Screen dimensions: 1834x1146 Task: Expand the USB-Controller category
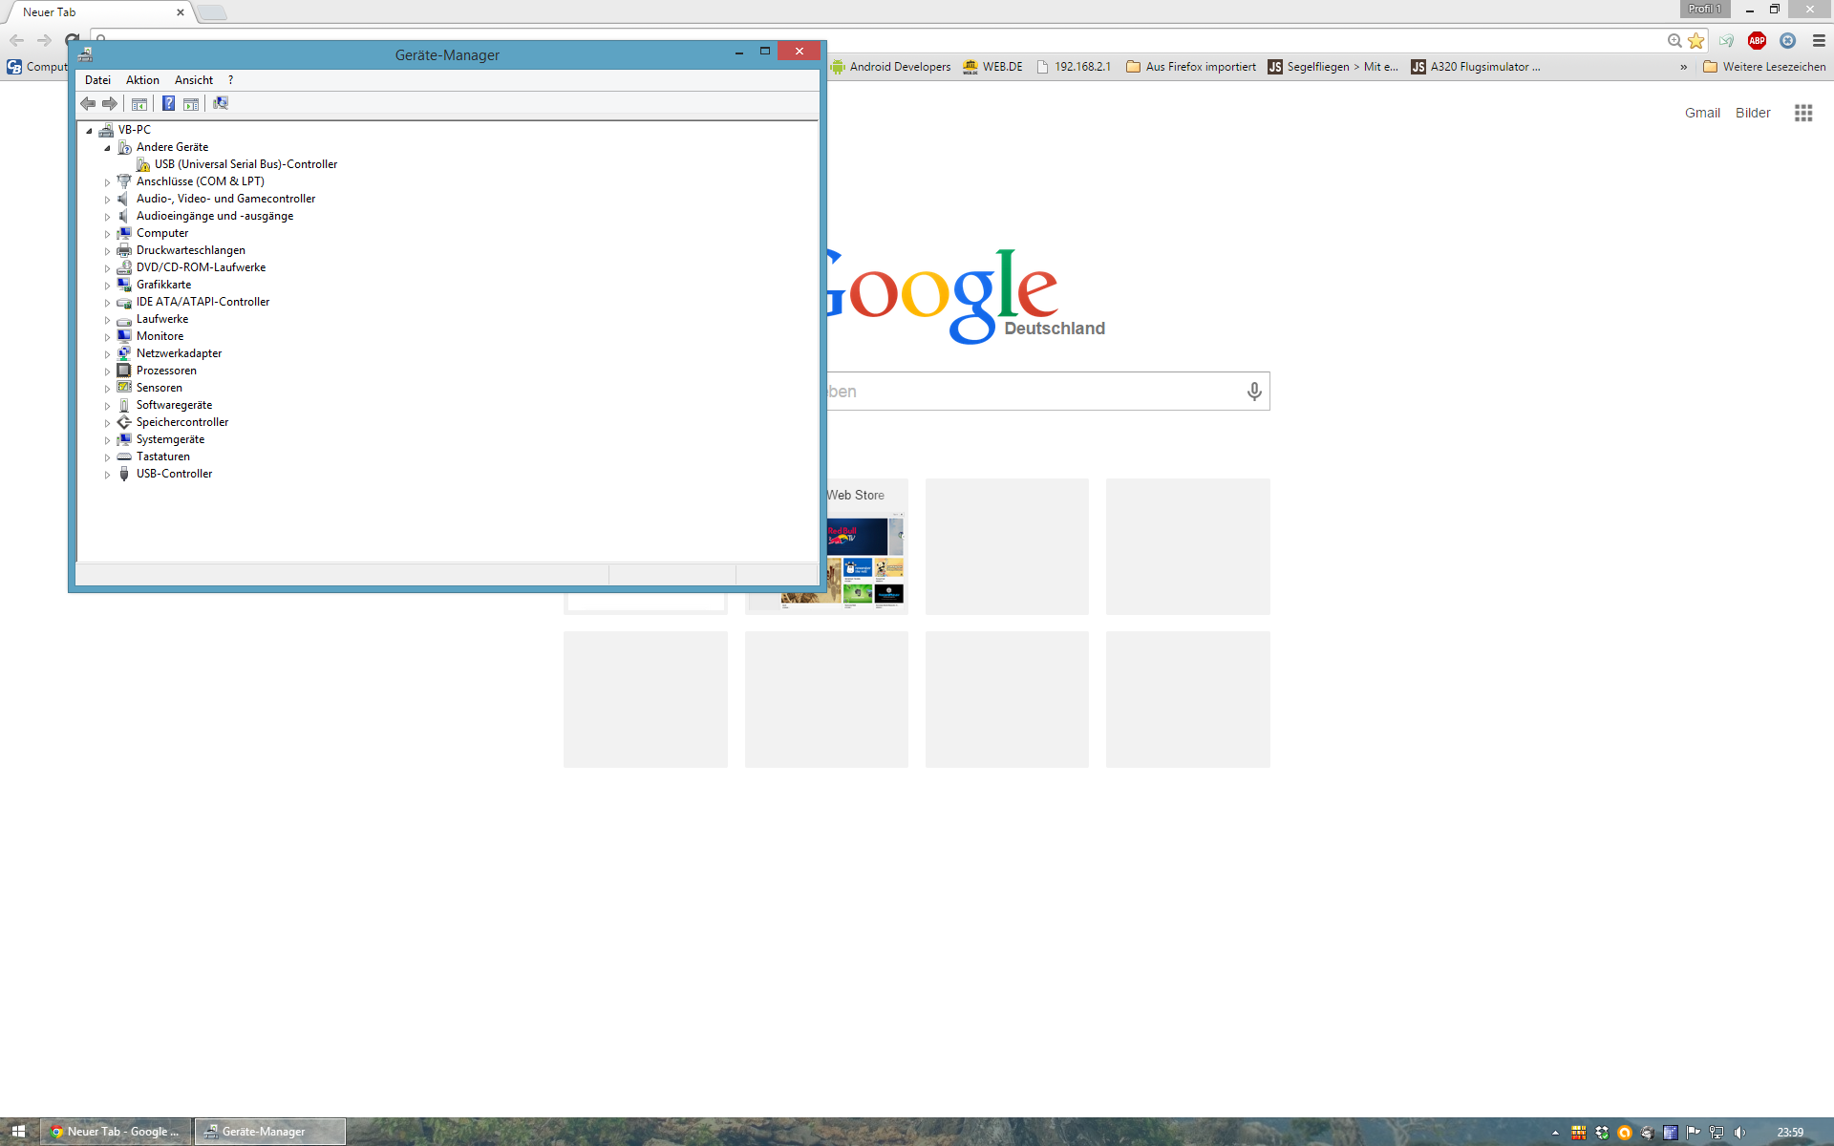(107, 475)
